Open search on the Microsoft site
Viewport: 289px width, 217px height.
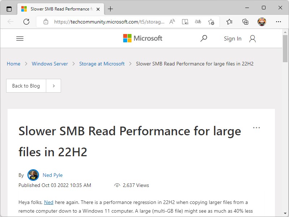204,38
